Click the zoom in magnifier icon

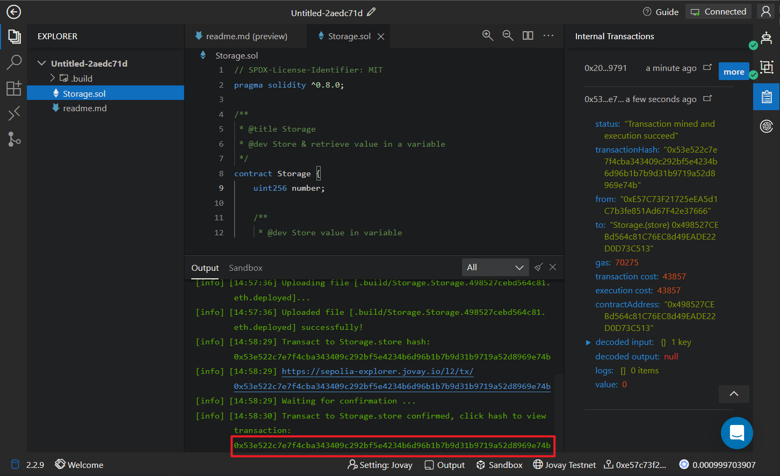pyautogui.click(x=488, y=35)
